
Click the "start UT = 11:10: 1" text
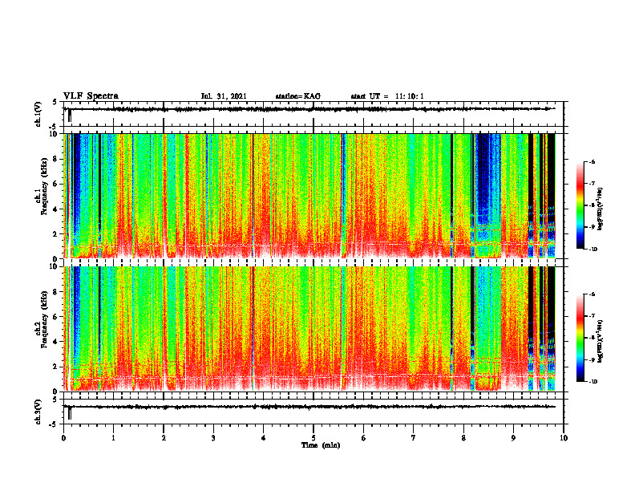[x=387, y=96]
